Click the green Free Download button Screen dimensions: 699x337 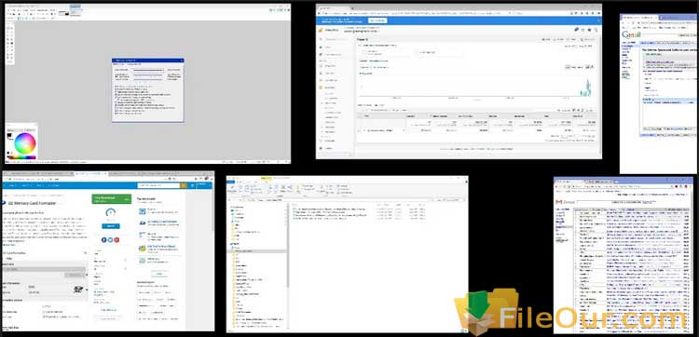pyautogui.click(x=112, y=198)
